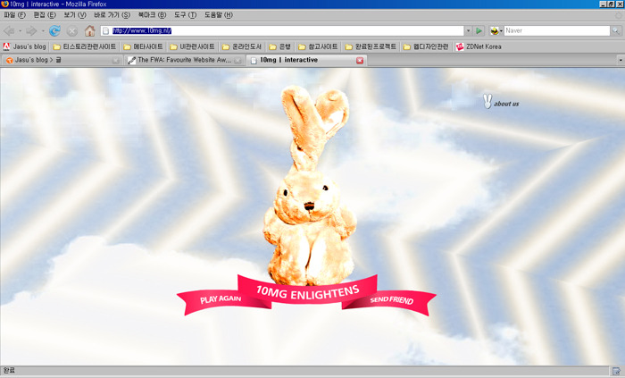Open the Back button history dropdown arrow
Screen dimensions: 625x378
click(x=20, y=30)
